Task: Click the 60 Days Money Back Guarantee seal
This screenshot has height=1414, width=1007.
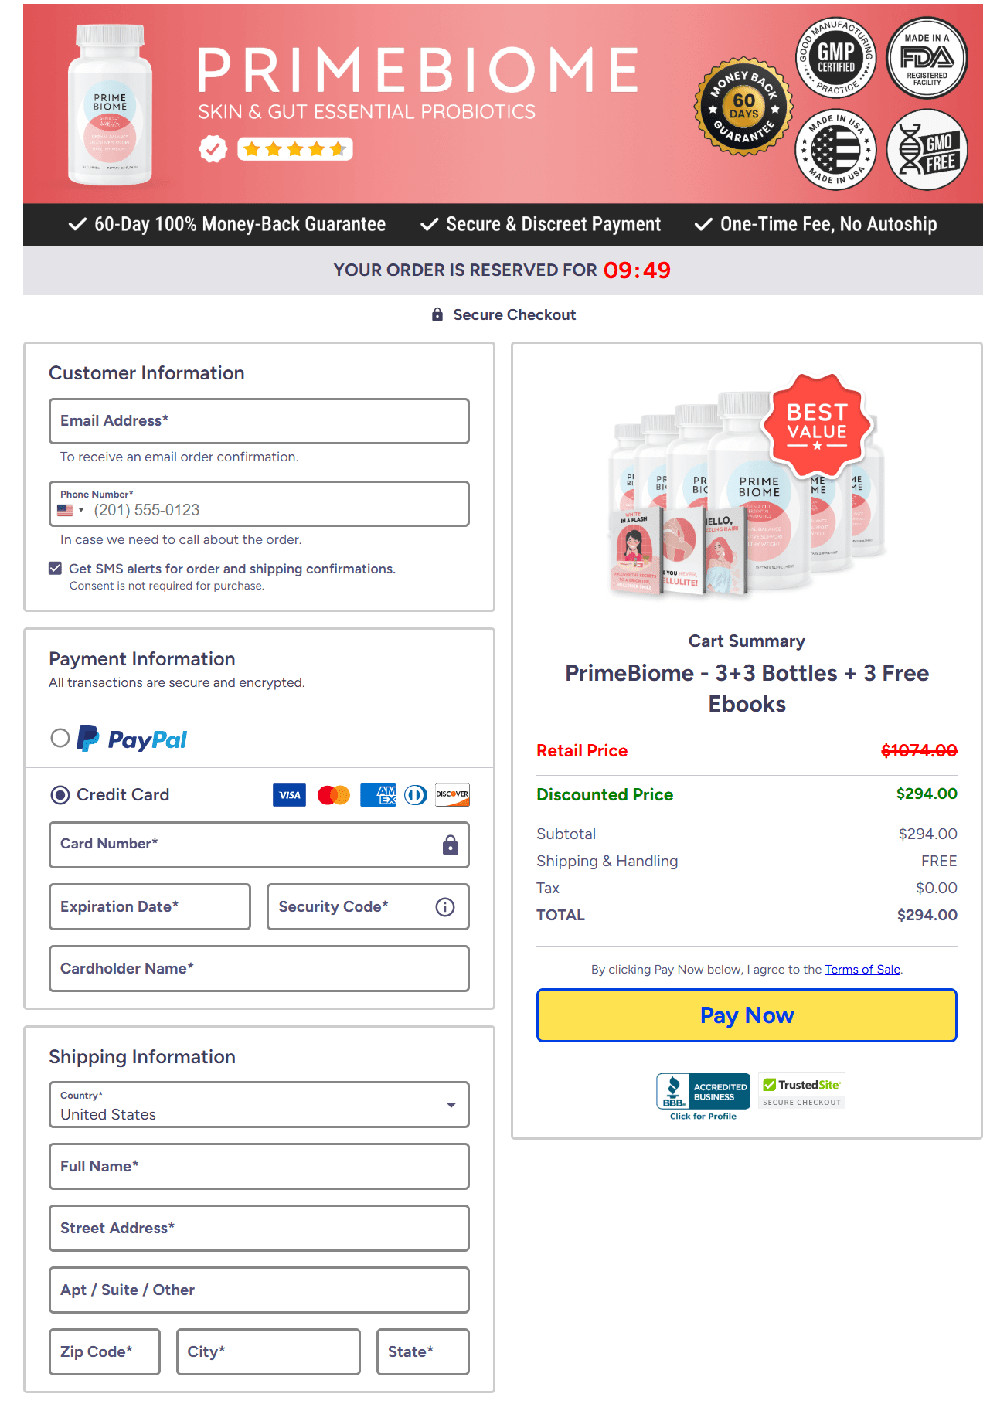Action: pyautogui.click(x=743, y=107)
